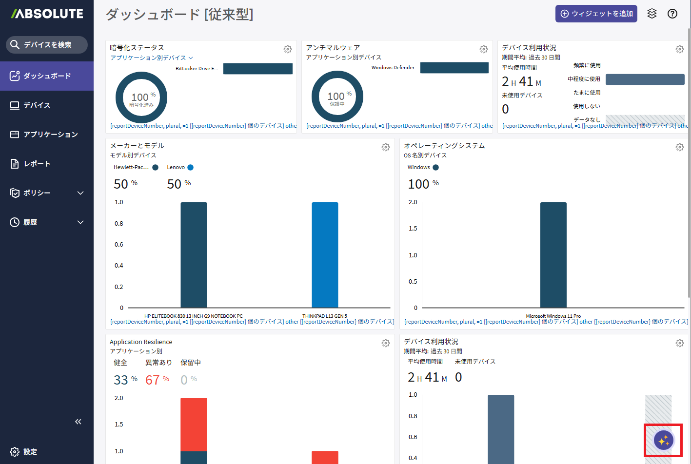Open settings gear of アンチマルウェア widget

pos(484,49)
